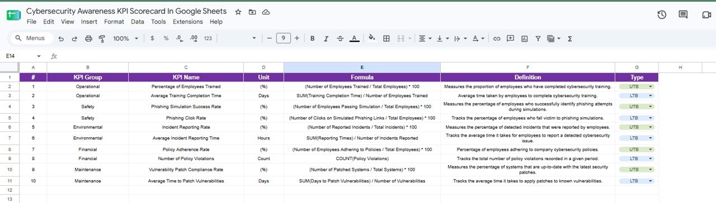Open the 123 number format menu

pos(208,38)
